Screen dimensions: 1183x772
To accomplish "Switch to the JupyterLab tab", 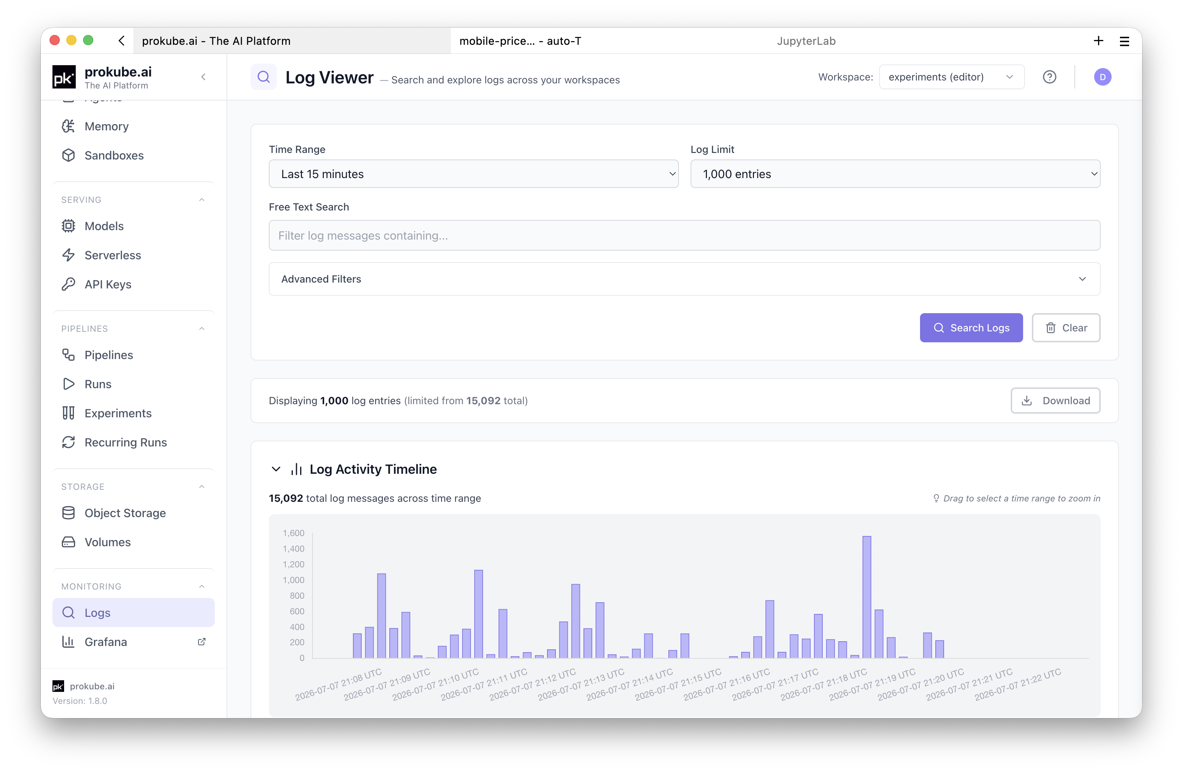I will coord(806,41).
